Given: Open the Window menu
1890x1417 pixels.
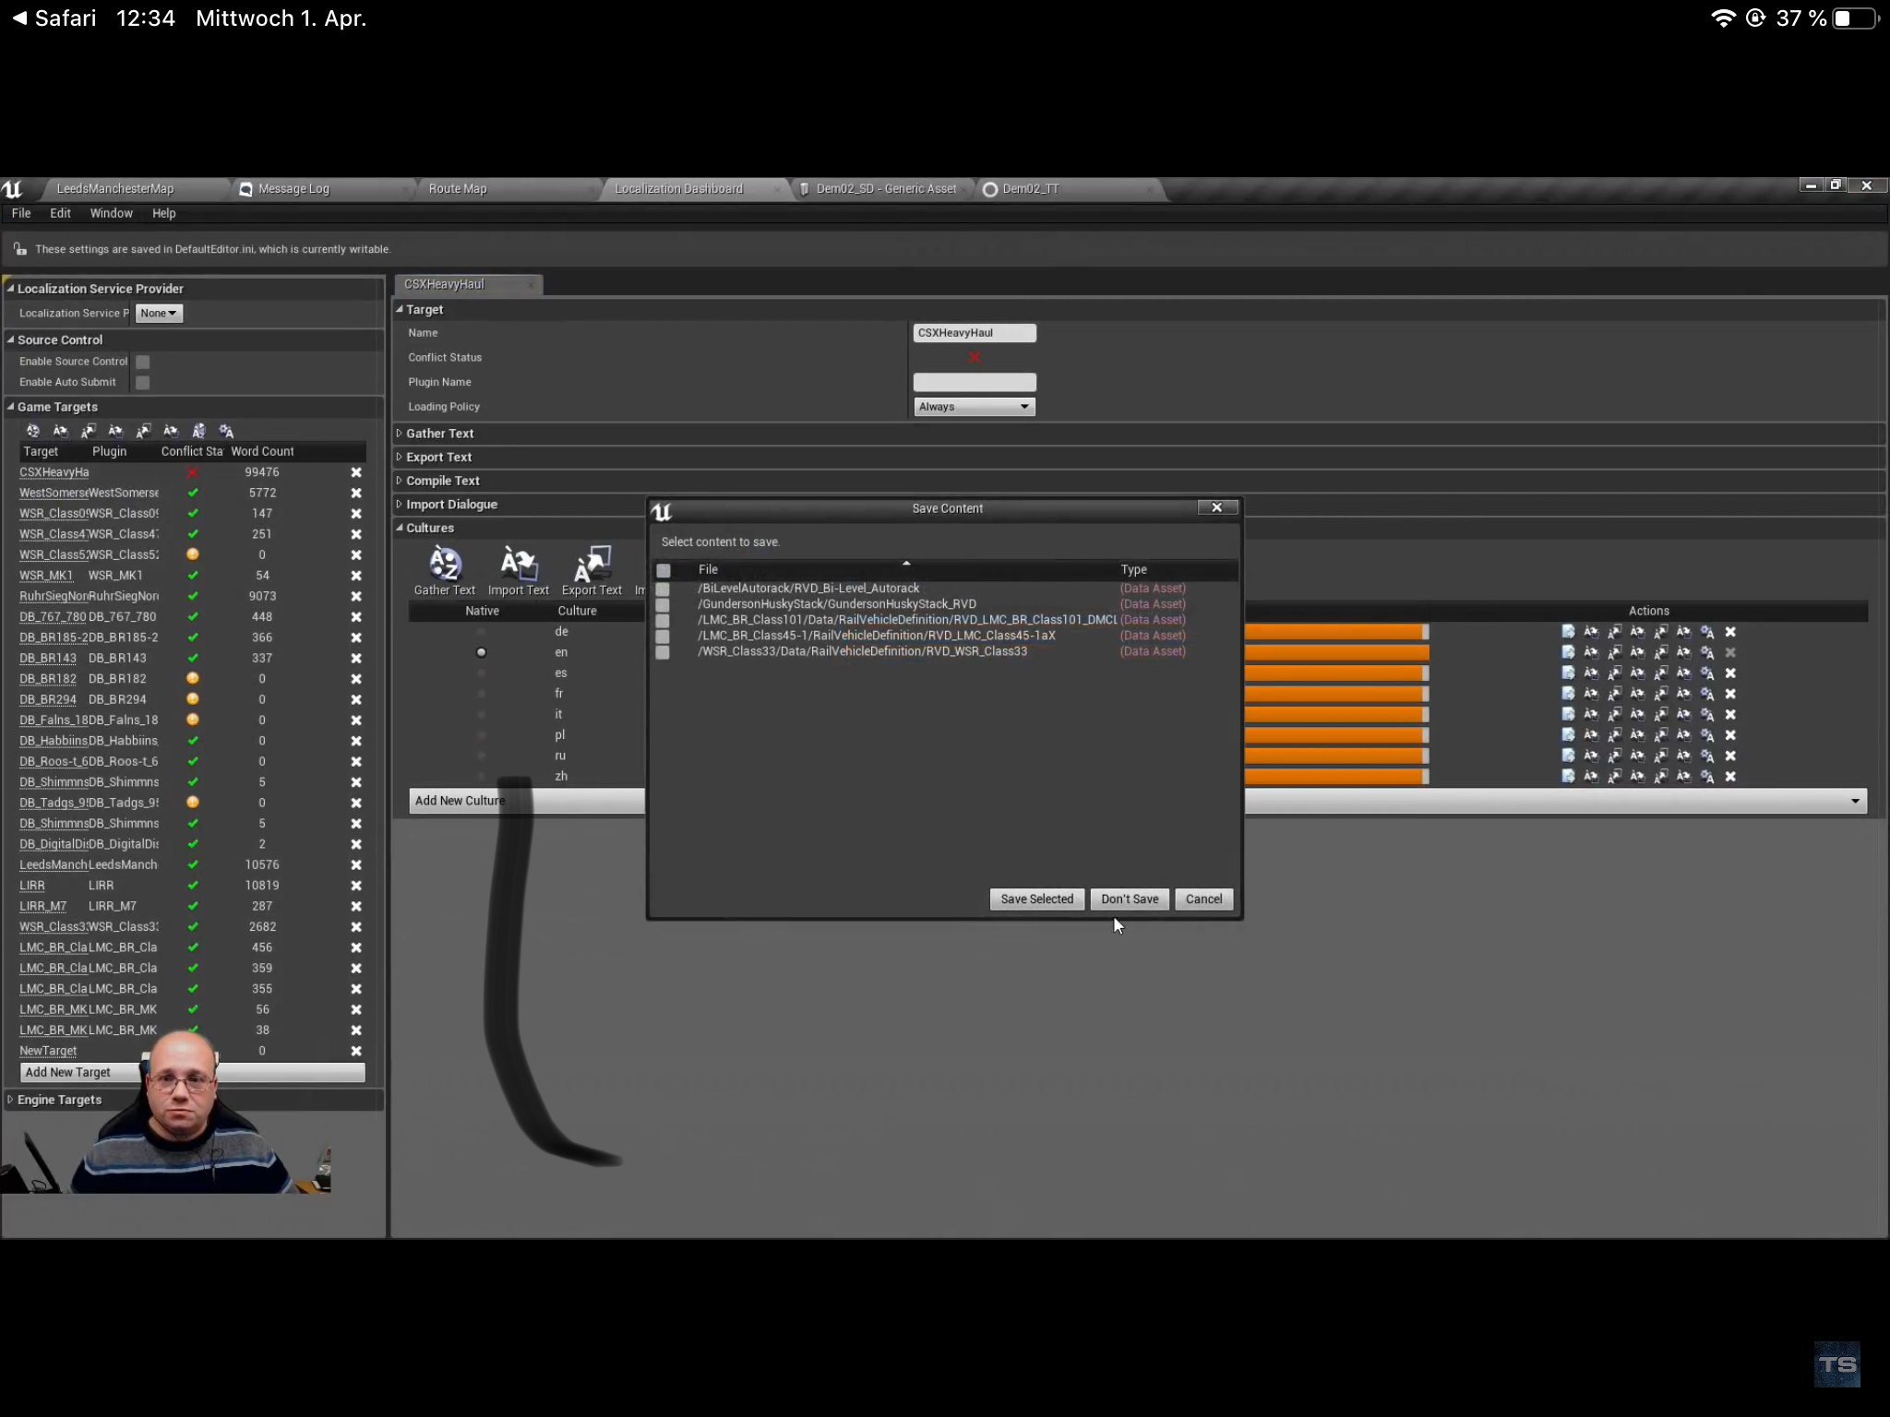Looking at the screenshot, I should click(x=111, y=213).
